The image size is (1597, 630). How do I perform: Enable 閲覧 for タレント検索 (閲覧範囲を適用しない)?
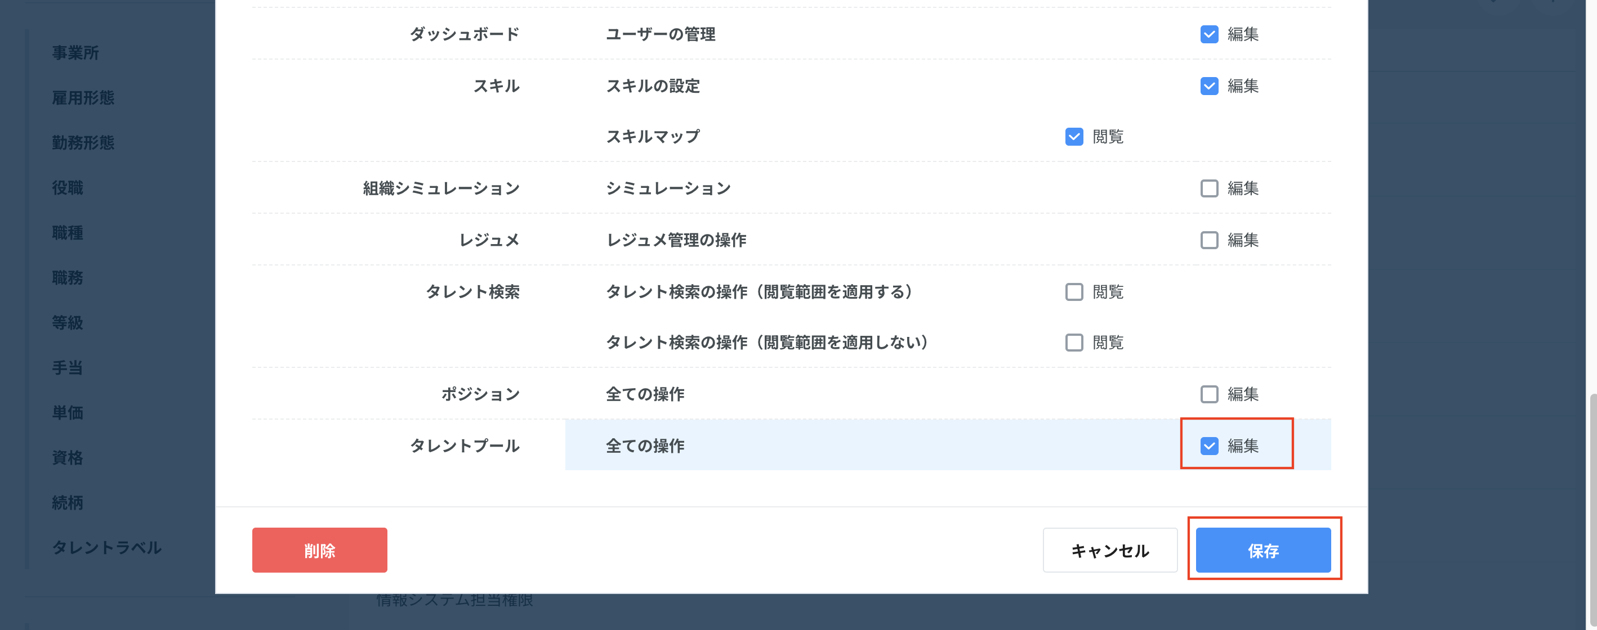click(x=1074, y=343)
